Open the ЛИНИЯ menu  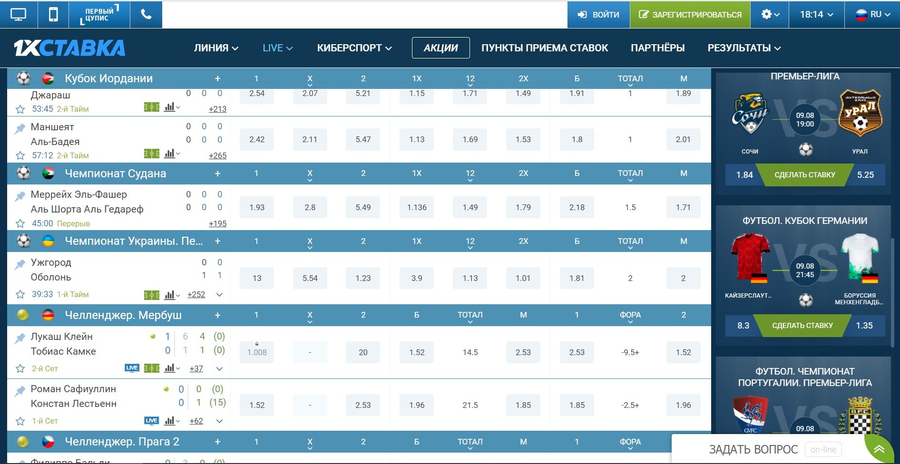point(216,48)
